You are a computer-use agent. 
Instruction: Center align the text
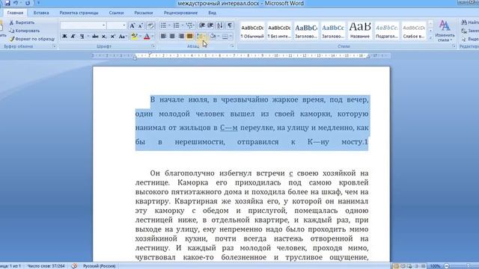[x=172, y=37]
